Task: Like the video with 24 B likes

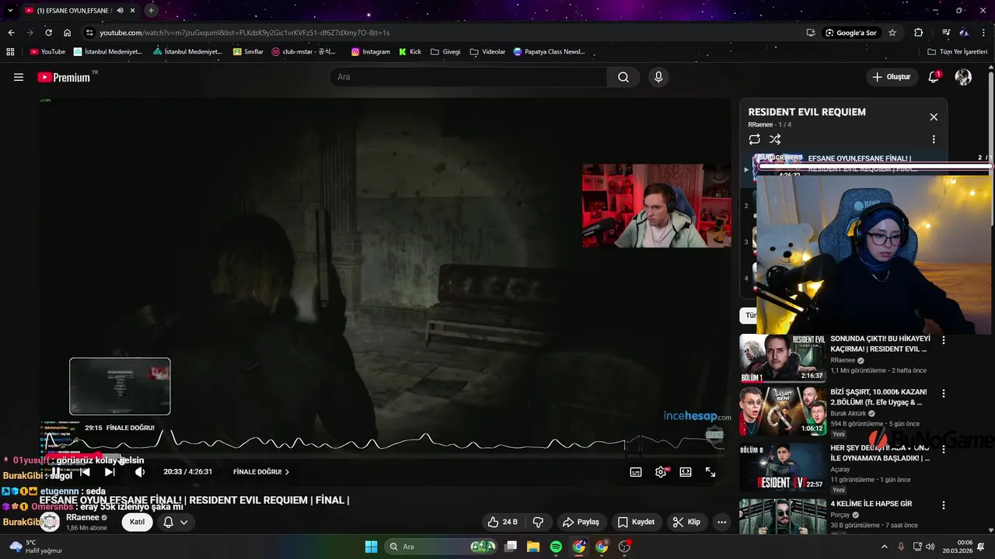Action: 501,522
